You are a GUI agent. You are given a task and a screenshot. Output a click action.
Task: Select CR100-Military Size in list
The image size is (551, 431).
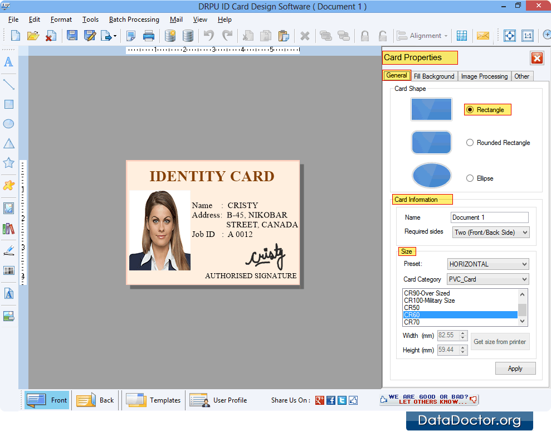point(460,300)
